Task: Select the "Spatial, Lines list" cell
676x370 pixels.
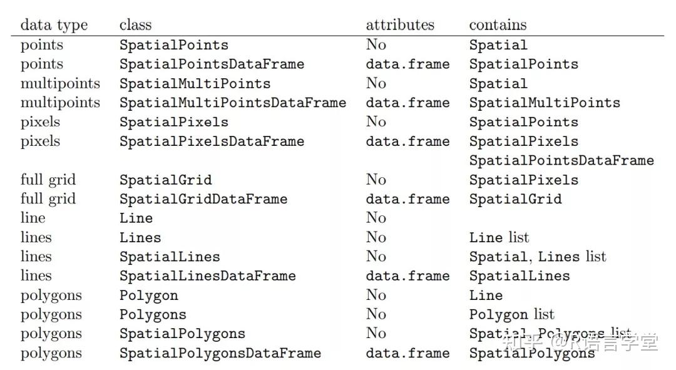Action: (538, 257)
